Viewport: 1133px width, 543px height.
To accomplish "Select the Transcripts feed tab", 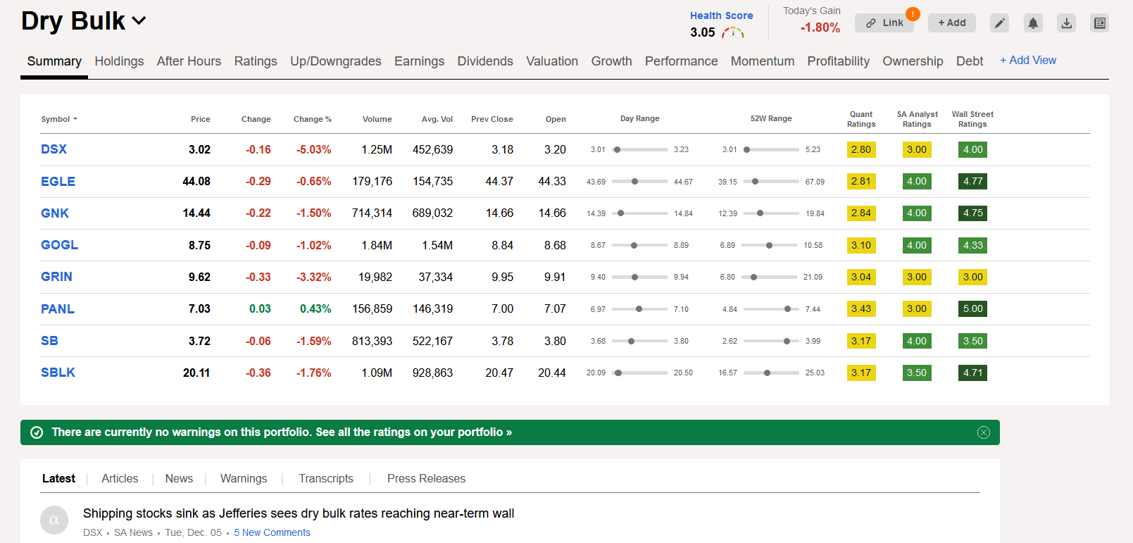I will (326, 479).
